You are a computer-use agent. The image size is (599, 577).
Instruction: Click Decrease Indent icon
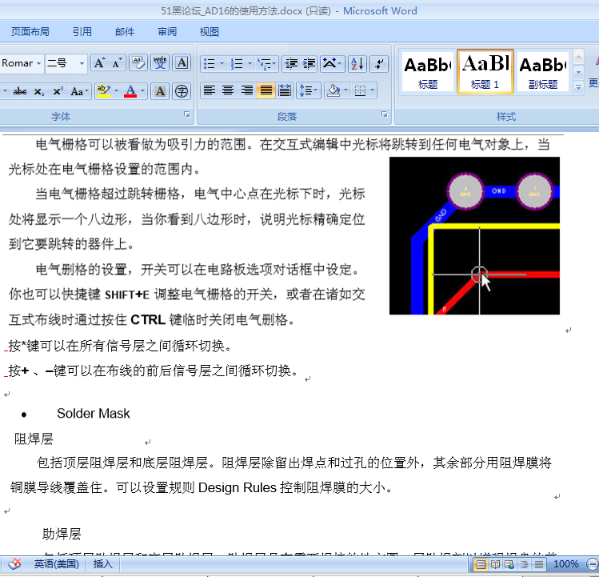coord(291,64)
